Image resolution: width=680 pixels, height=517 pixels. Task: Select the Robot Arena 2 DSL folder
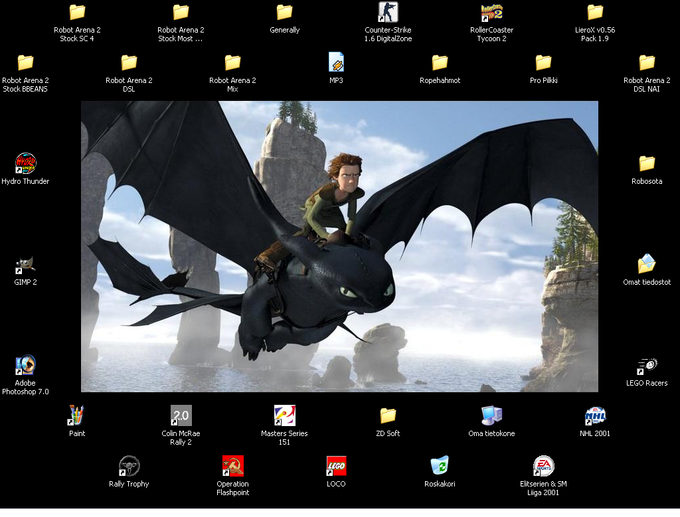(x=129, y=63)
